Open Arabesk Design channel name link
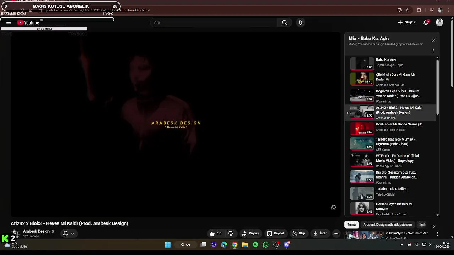Screen dimensions: 454x255 pos(36,231)
